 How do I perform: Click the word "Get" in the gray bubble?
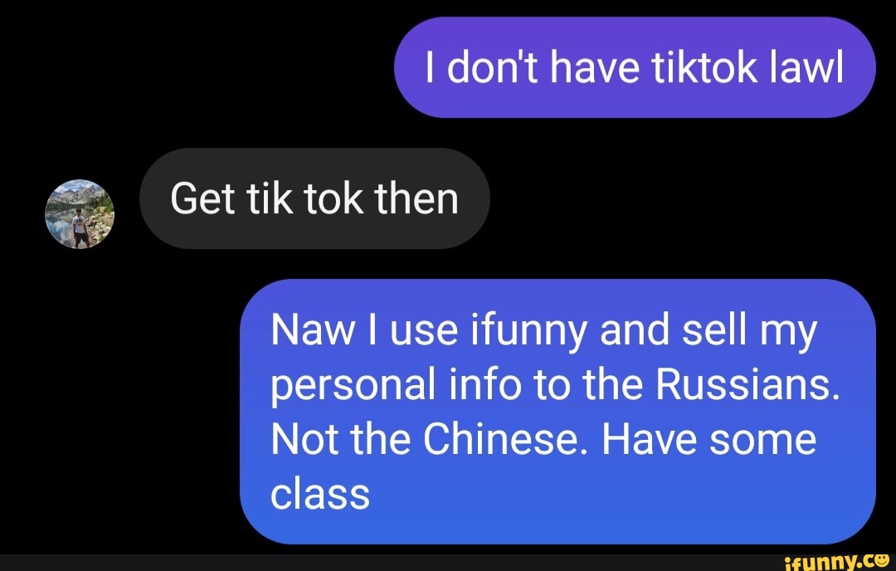[x=202, y=199]
